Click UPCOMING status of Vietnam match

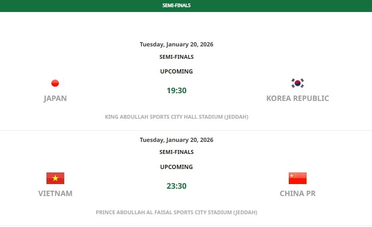coord(177,167)
